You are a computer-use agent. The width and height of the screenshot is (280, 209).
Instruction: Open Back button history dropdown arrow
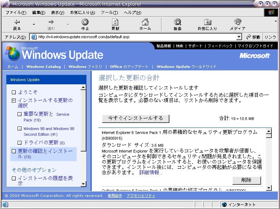coord(34,24)
